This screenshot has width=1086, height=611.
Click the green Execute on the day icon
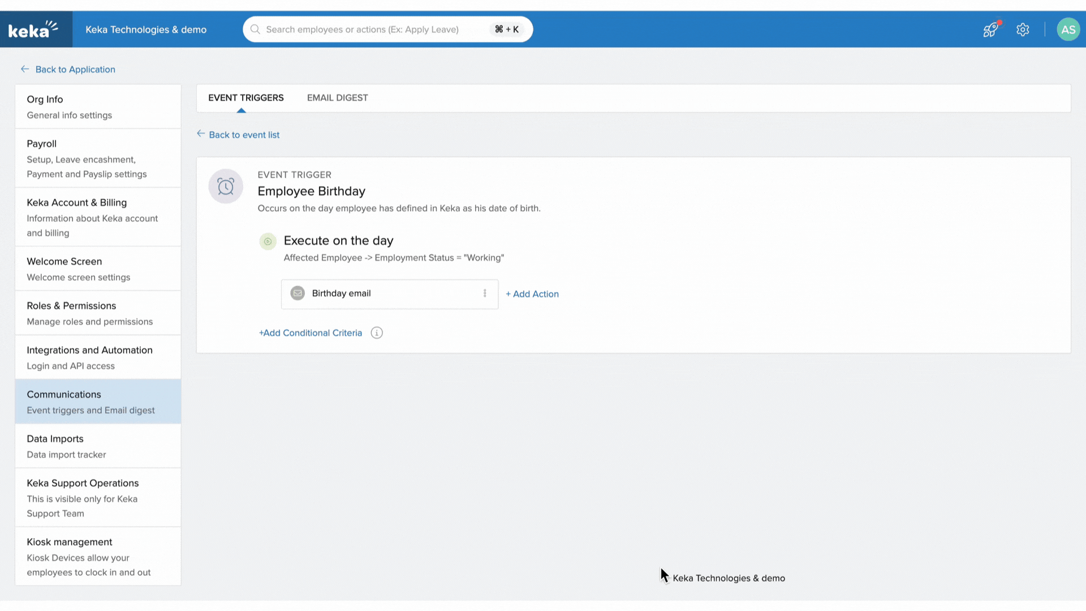[x=268, y=241]
